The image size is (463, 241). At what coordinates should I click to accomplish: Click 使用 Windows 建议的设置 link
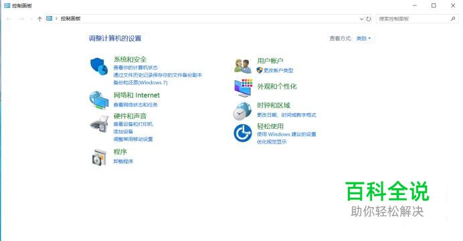click(286, 134)
